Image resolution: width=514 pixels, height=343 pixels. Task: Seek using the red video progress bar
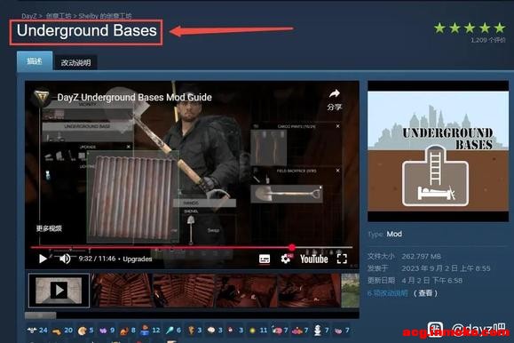(x=192, y=248)
